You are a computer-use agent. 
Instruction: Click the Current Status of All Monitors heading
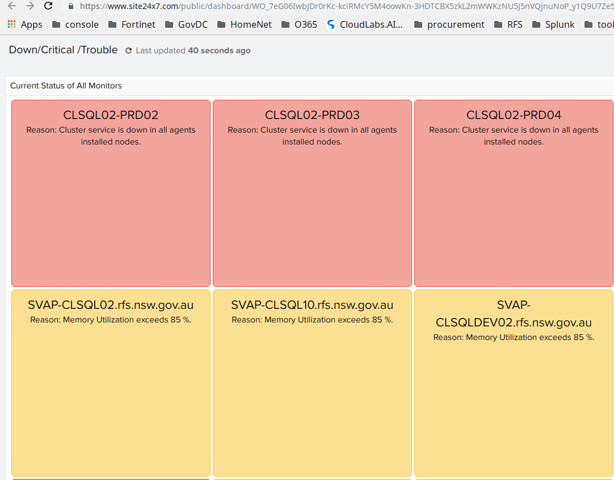[x=66, y=86]
